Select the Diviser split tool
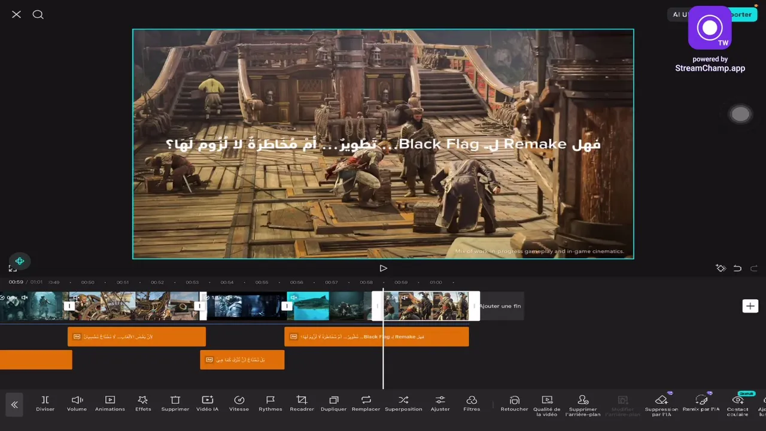This screenshot has height=431, width=766. click(x=45, y=403)
